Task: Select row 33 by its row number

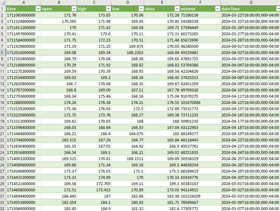Action: [3, 209]
